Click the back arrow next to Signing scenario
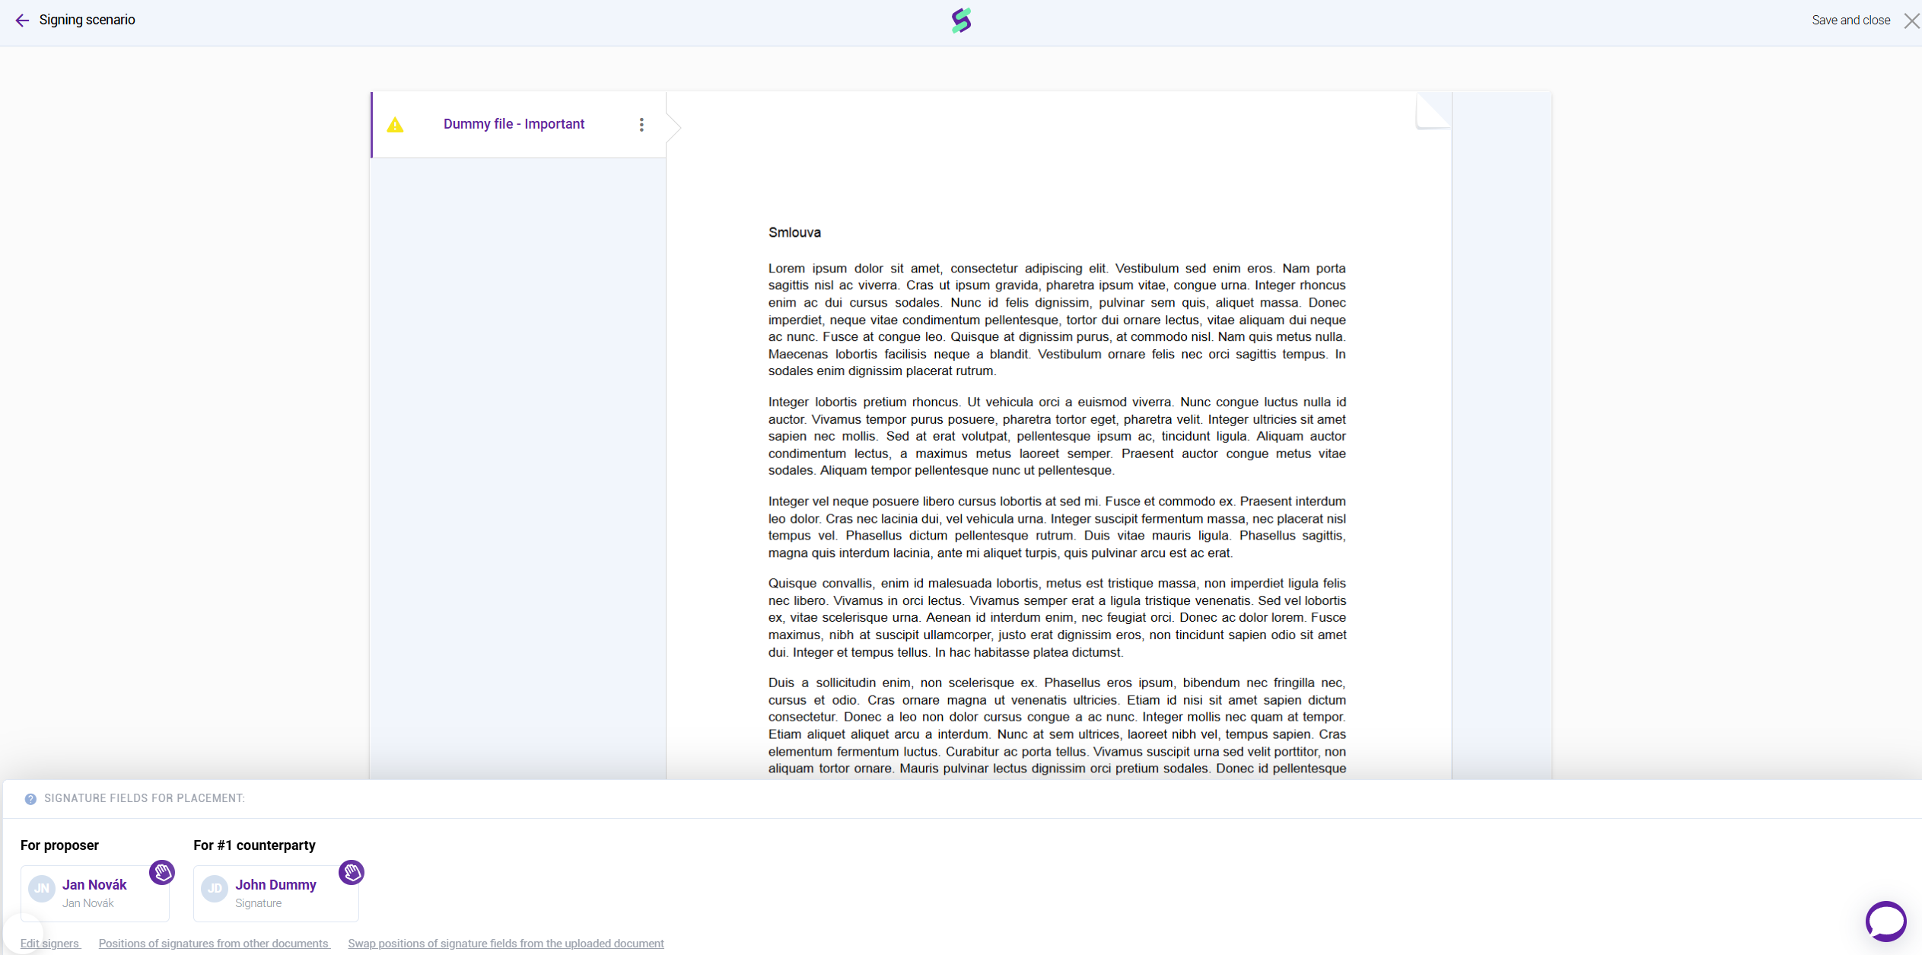The width and height of the screenshot is (1922, 955). (22, 21)
